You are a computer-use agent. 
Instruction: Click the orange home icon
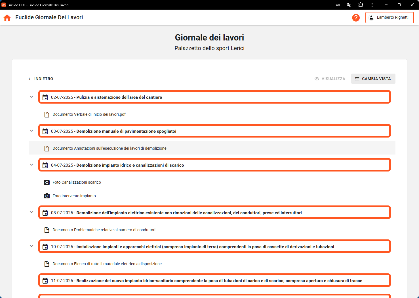point(7,18)
